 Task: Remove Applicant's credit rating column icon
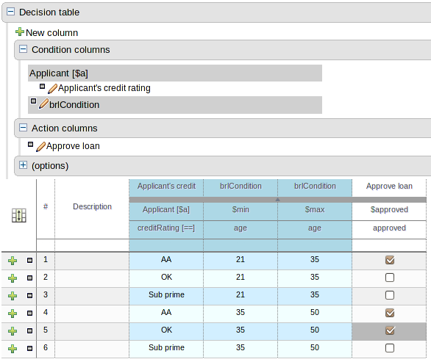pyautogui.click(x=42, y=87)
